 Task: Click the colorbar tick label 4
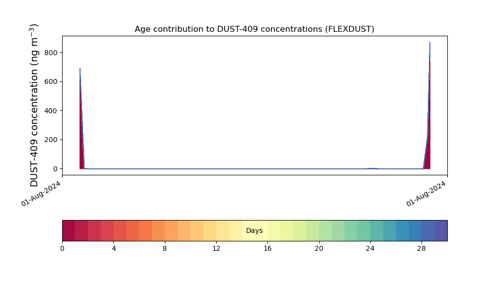coord(113,248)
